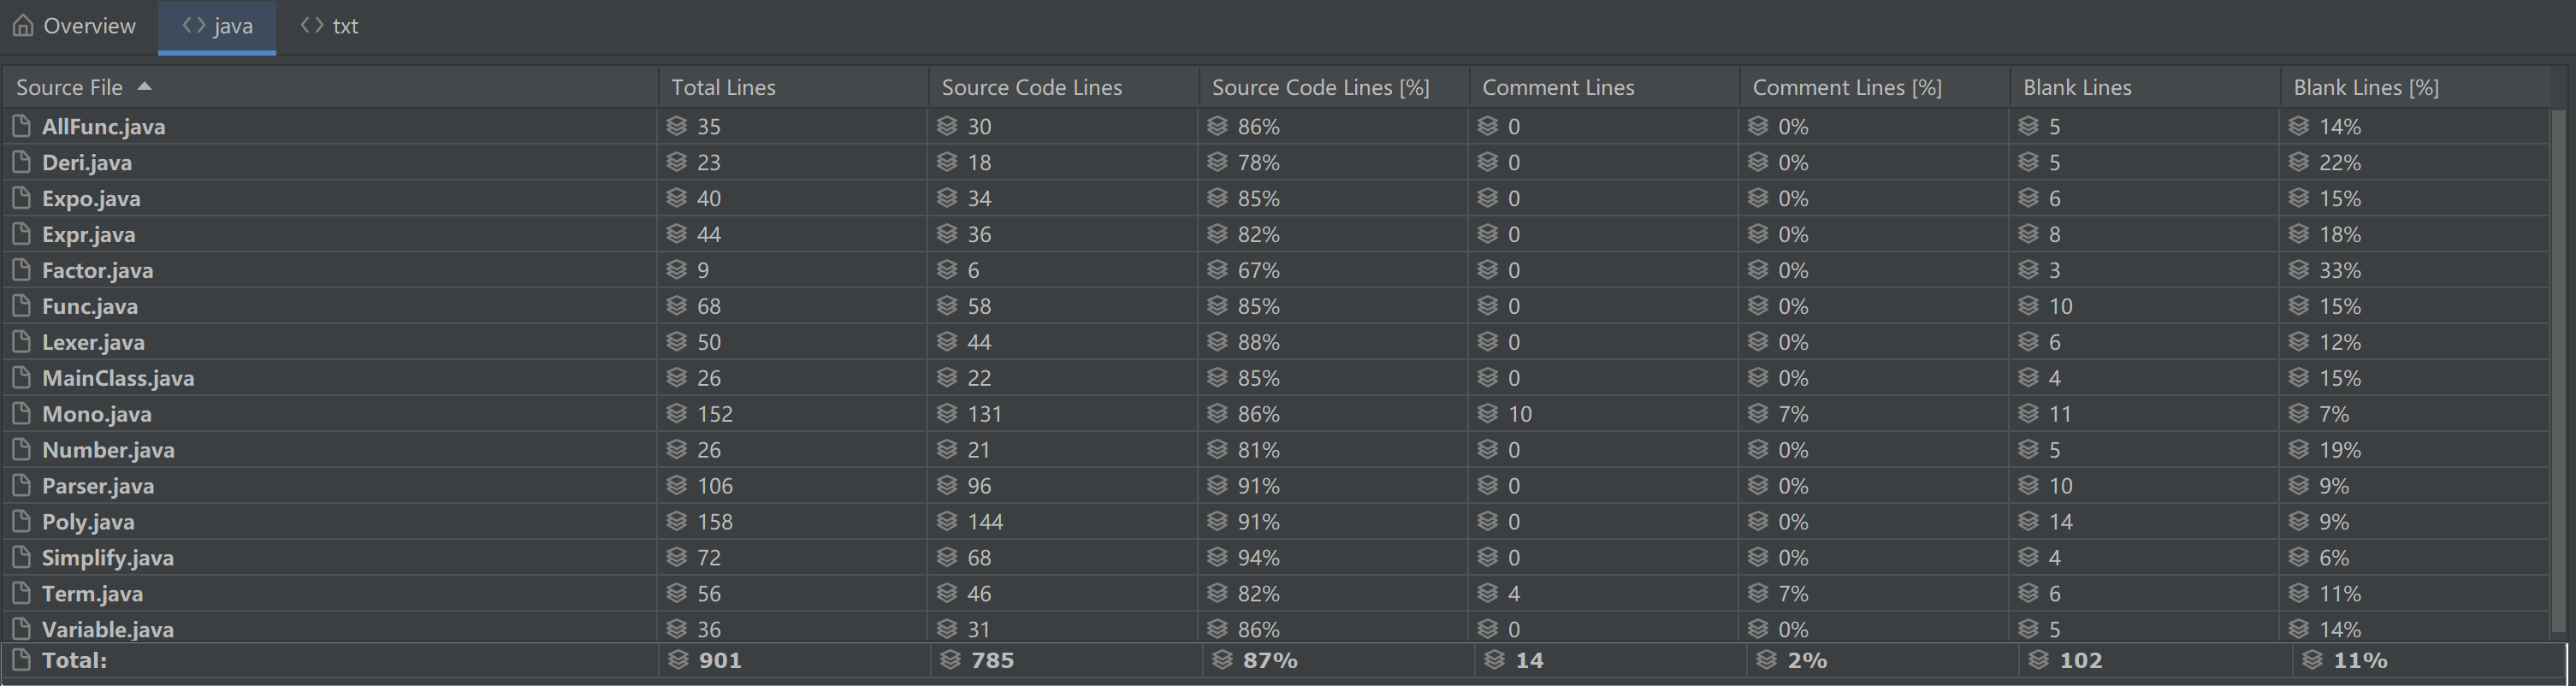Select the java tab
The image size is (2576, 686).
point(217,26)
